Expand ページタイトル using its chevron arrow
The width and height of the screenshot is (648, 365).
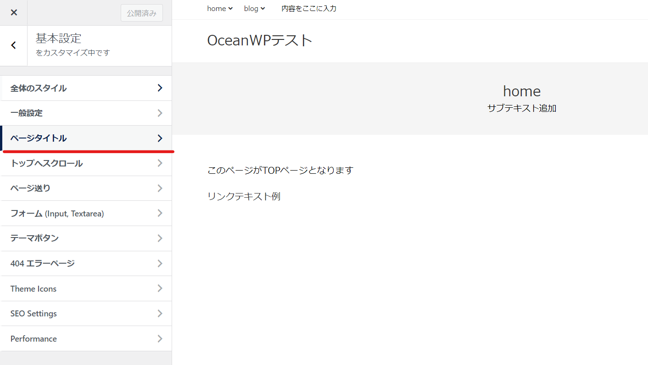click(160, 138)
